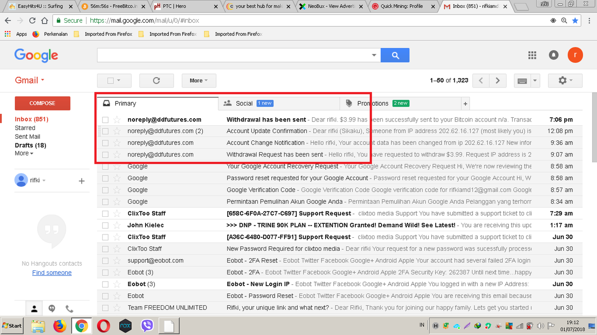Expand the More actions dropdown button
Image resolution: width=597 pixels, height=335 pixels.
[x=199, y=80]
